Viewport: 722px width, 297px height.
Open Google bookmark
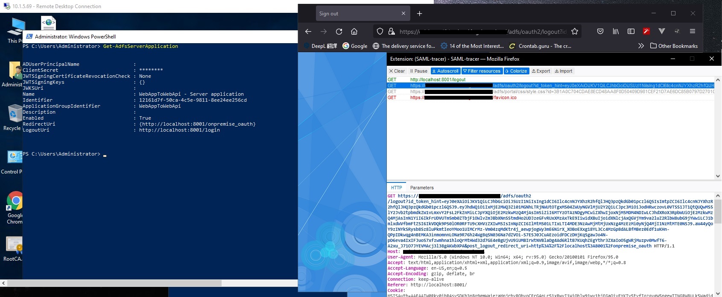[355, 46]
